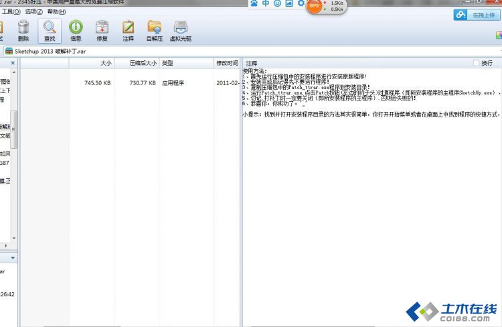Expand the lower-left panel dropdown arrow
Image resolution: width=502 pixels, height=327 pixels.
(13, 258)
